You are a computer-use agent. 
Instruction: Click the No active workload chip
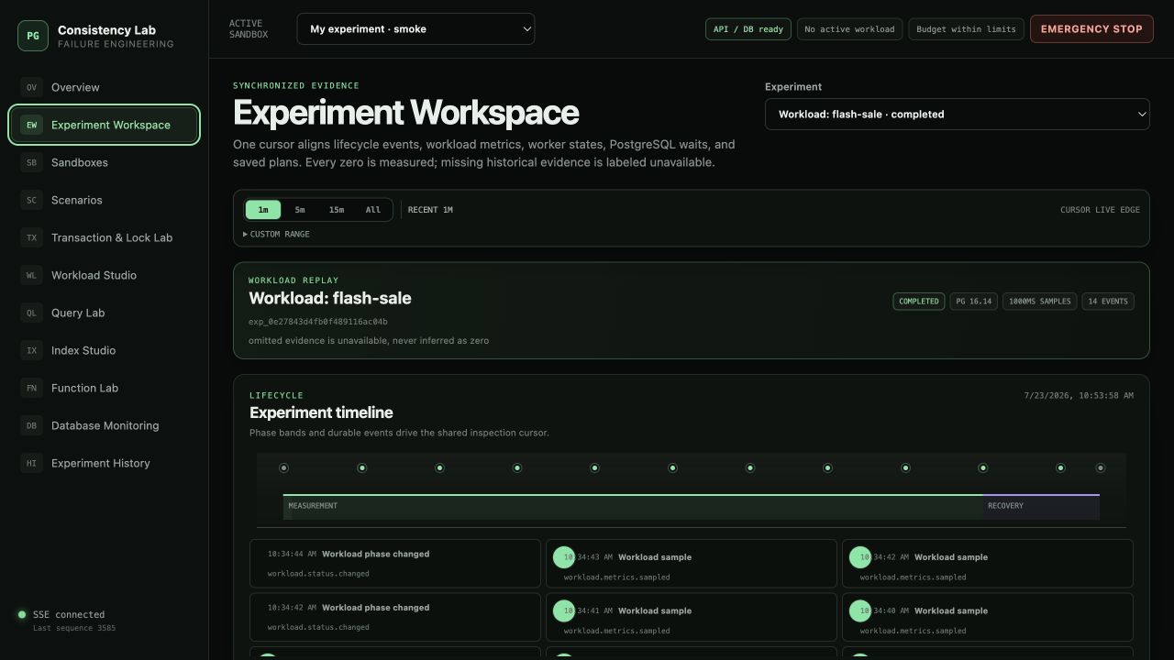(x=849, y=29)
